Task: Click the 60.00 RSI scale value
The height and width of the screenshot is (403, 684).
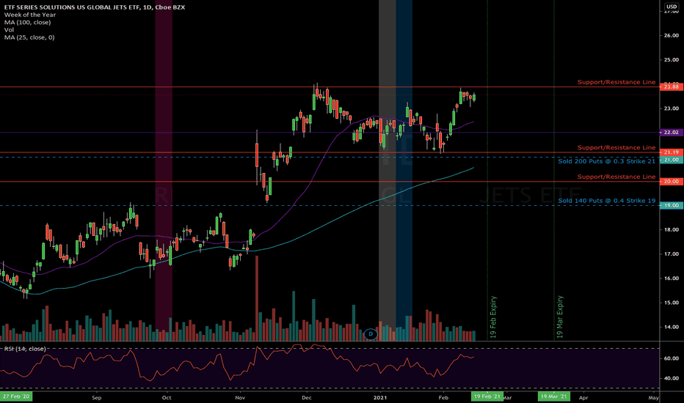Action: click(x=671, y=358)
